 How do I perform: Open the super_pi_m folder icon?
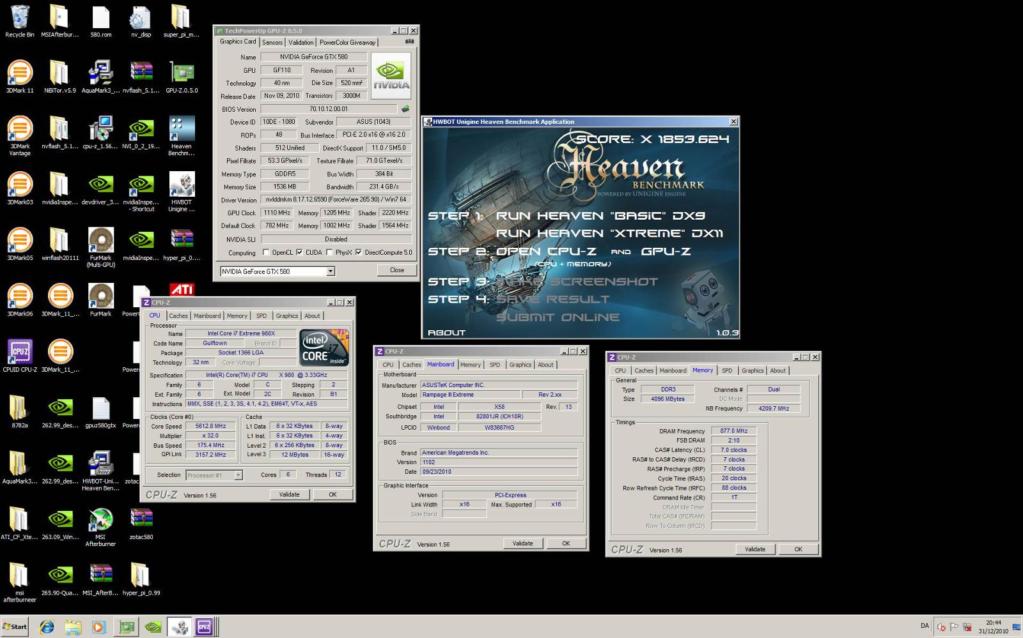[181, 21]
